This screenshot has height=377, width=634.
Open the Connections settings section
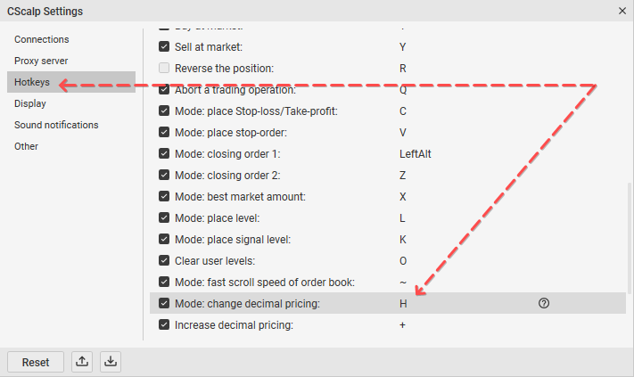pyautogui.click(x=42, y=39)
